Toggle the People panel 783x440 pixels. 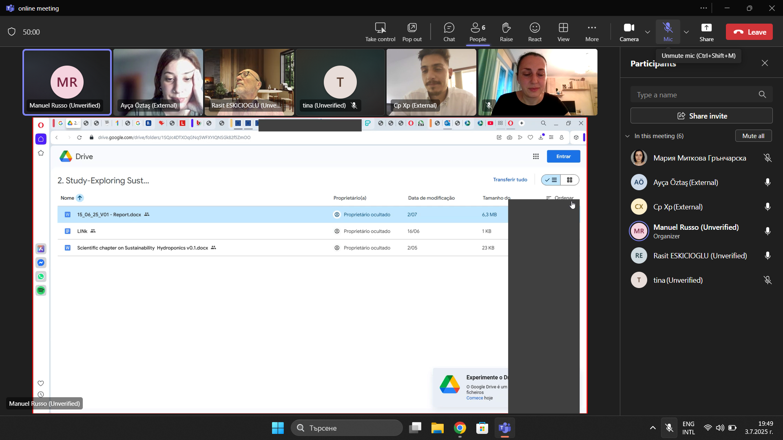click(x=478, y=32)
